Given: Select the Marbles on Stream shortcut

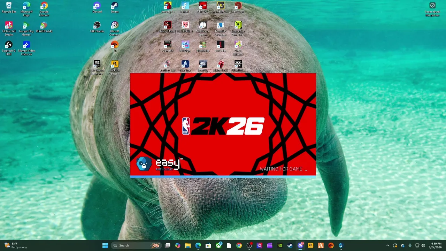Looking at the screenshot, I should [x=203, y=29].
